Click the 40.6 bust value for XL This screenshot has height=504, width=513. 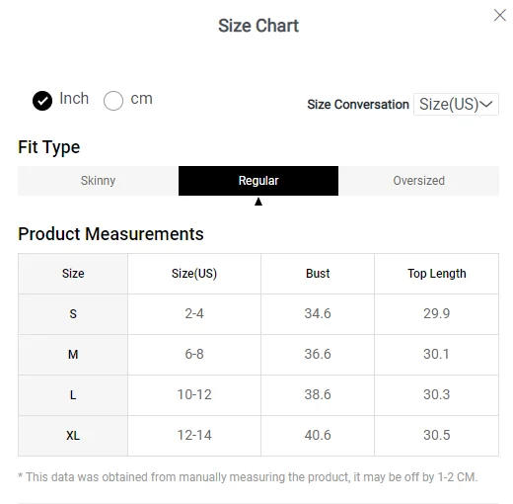(318, 436)
